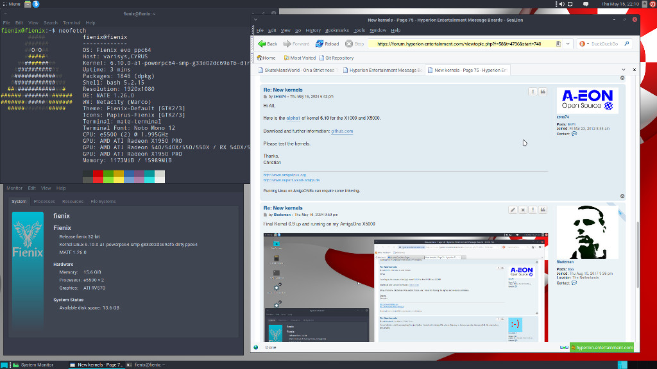Screen dimensions: 657x369
Task: Report xeno74's post with the exclamation icon
Action: pyautogui.click(x=533, y=91)
